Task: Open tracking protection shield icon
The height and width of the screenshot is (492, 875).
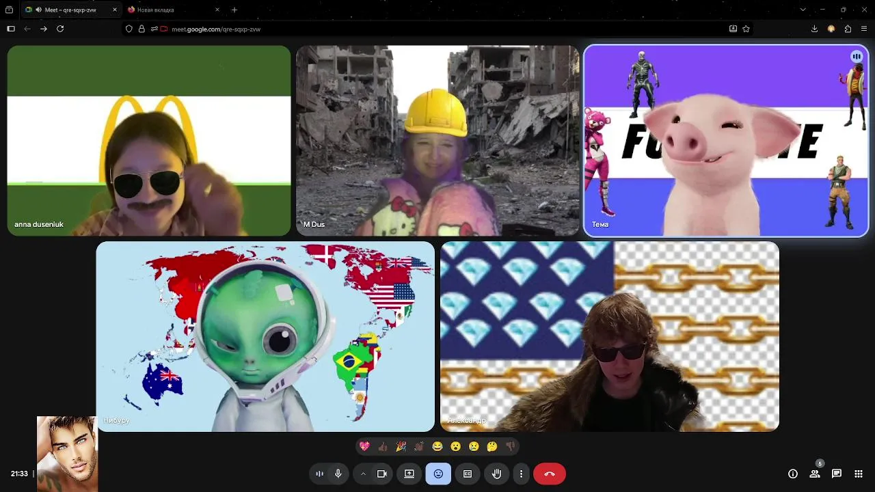Action: 129,29
